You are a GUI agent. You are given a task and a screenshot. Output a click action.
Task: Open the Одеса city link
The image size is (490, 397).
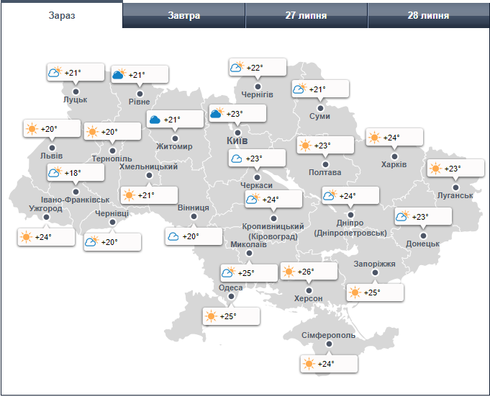coord(230,288)
